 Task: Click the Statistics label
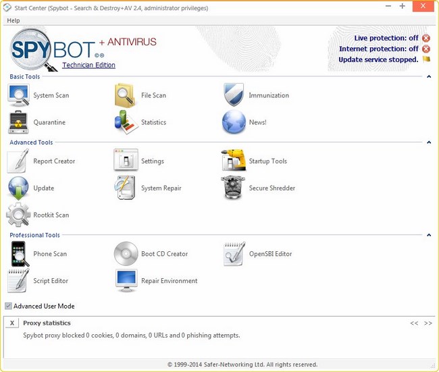pyautogui.click(x=154, y=122)
